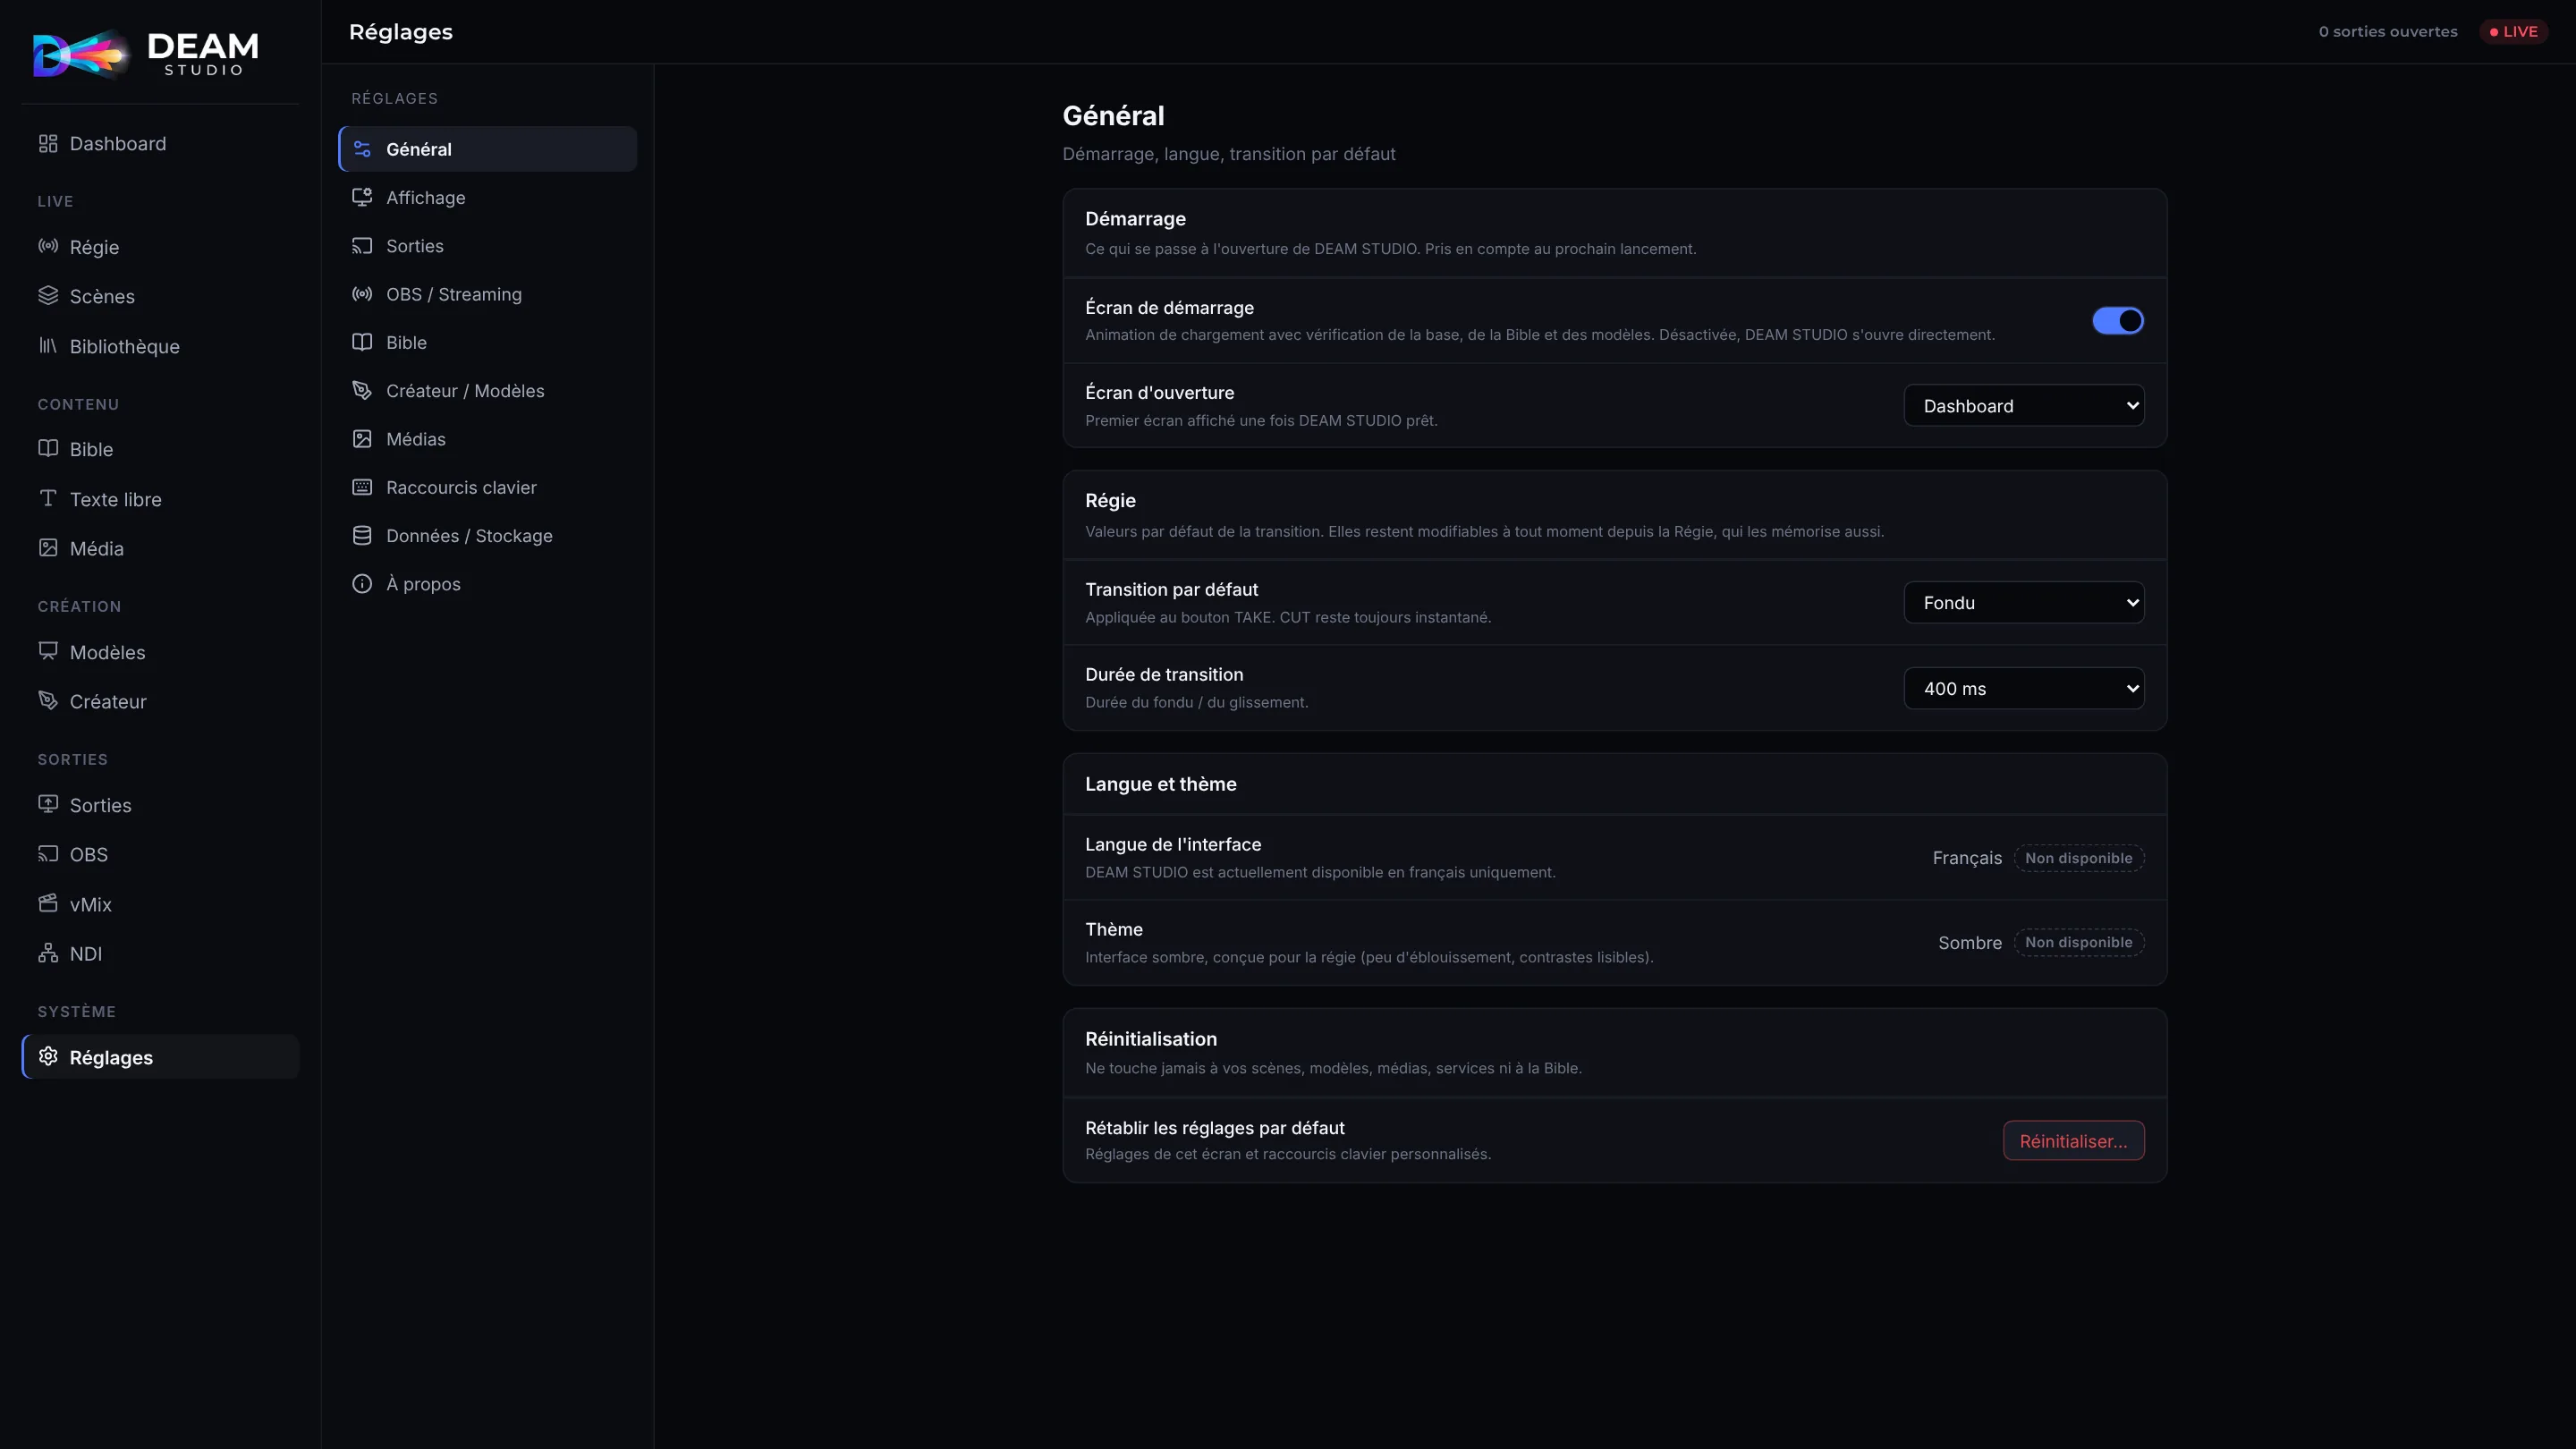Click the Non disponible badge beside Français

[x=2079, y=858]
